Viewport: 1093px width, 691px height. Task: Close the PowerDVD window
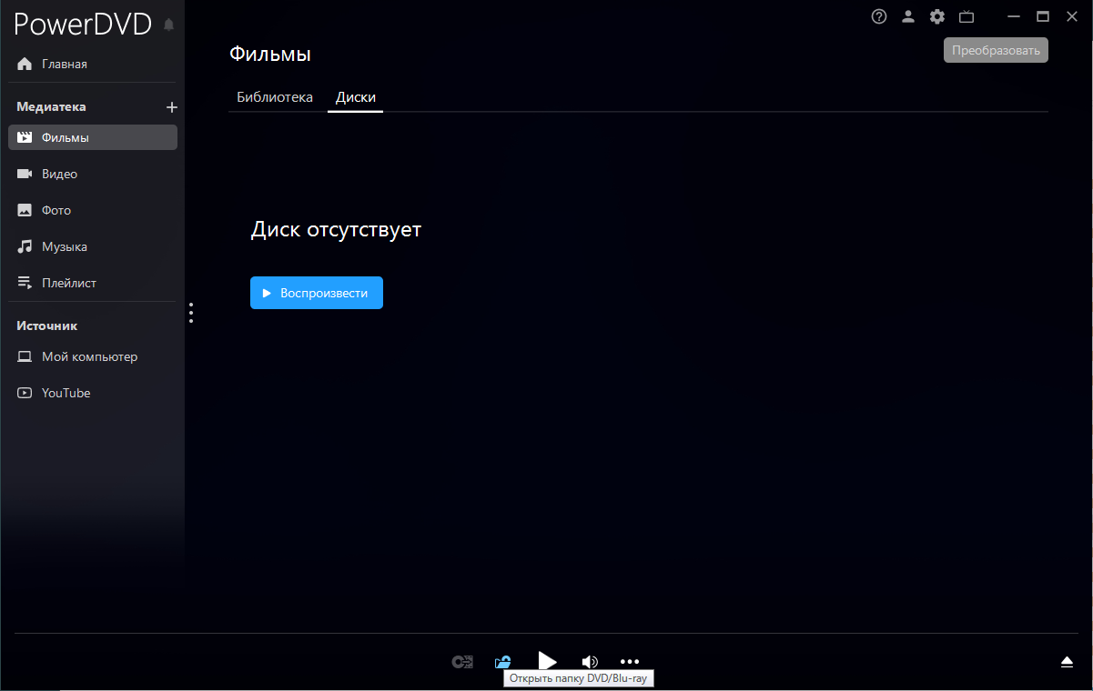click(x=1072, y=16)
